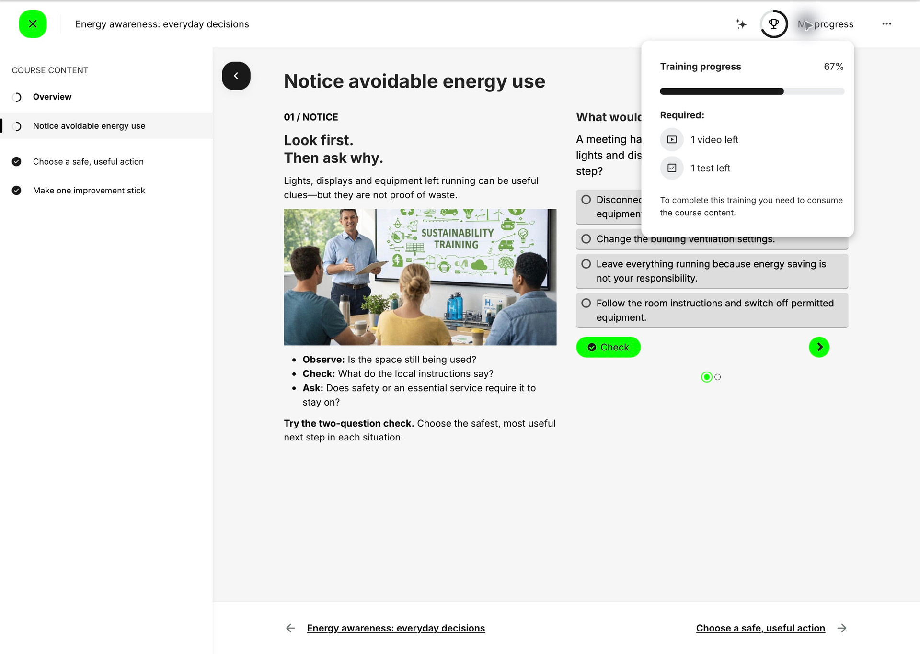The width and height of the screenshot is (920, 654).
Task: Click the '1 video left' text
Action: [x=714, y=140]
